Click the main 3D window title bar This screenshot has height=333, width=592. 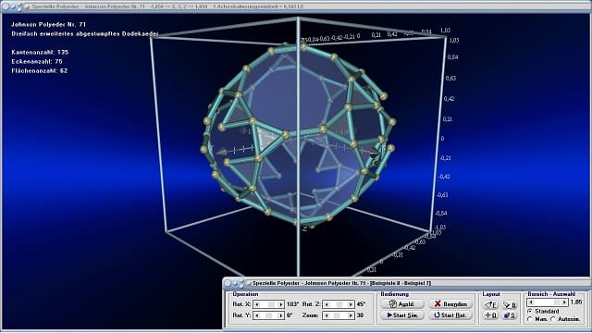pyautogui.click(x=296, y=6)
